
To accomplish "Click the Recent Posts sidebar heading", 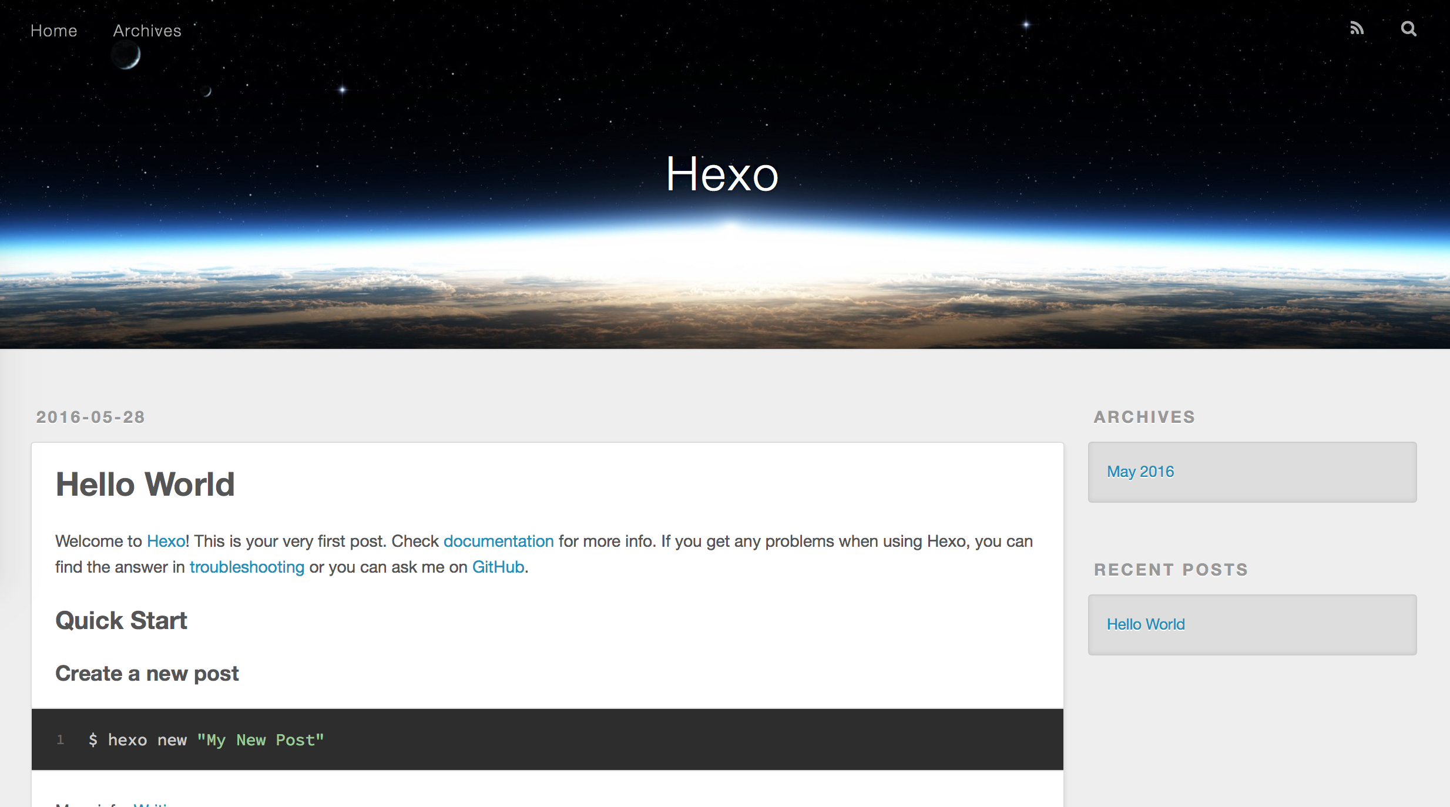I will (x=1170, y=570).
